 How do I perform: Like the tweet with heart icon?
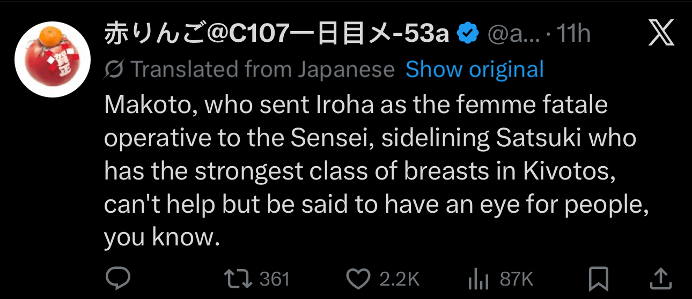(358, 279)
